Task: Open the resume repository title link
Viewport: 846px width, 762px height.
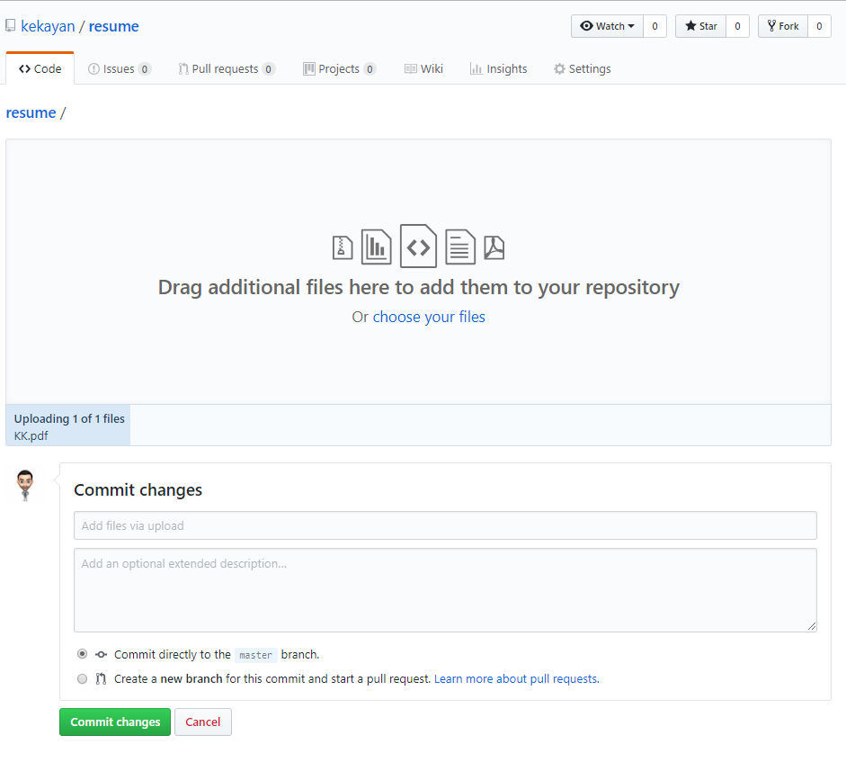Action: coord(114,26)
